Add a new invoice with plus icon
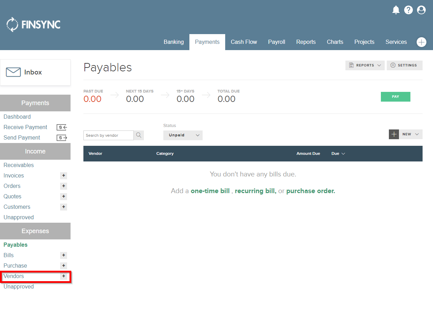The width and height of the screenshot is (433, 309). [64, 176]
